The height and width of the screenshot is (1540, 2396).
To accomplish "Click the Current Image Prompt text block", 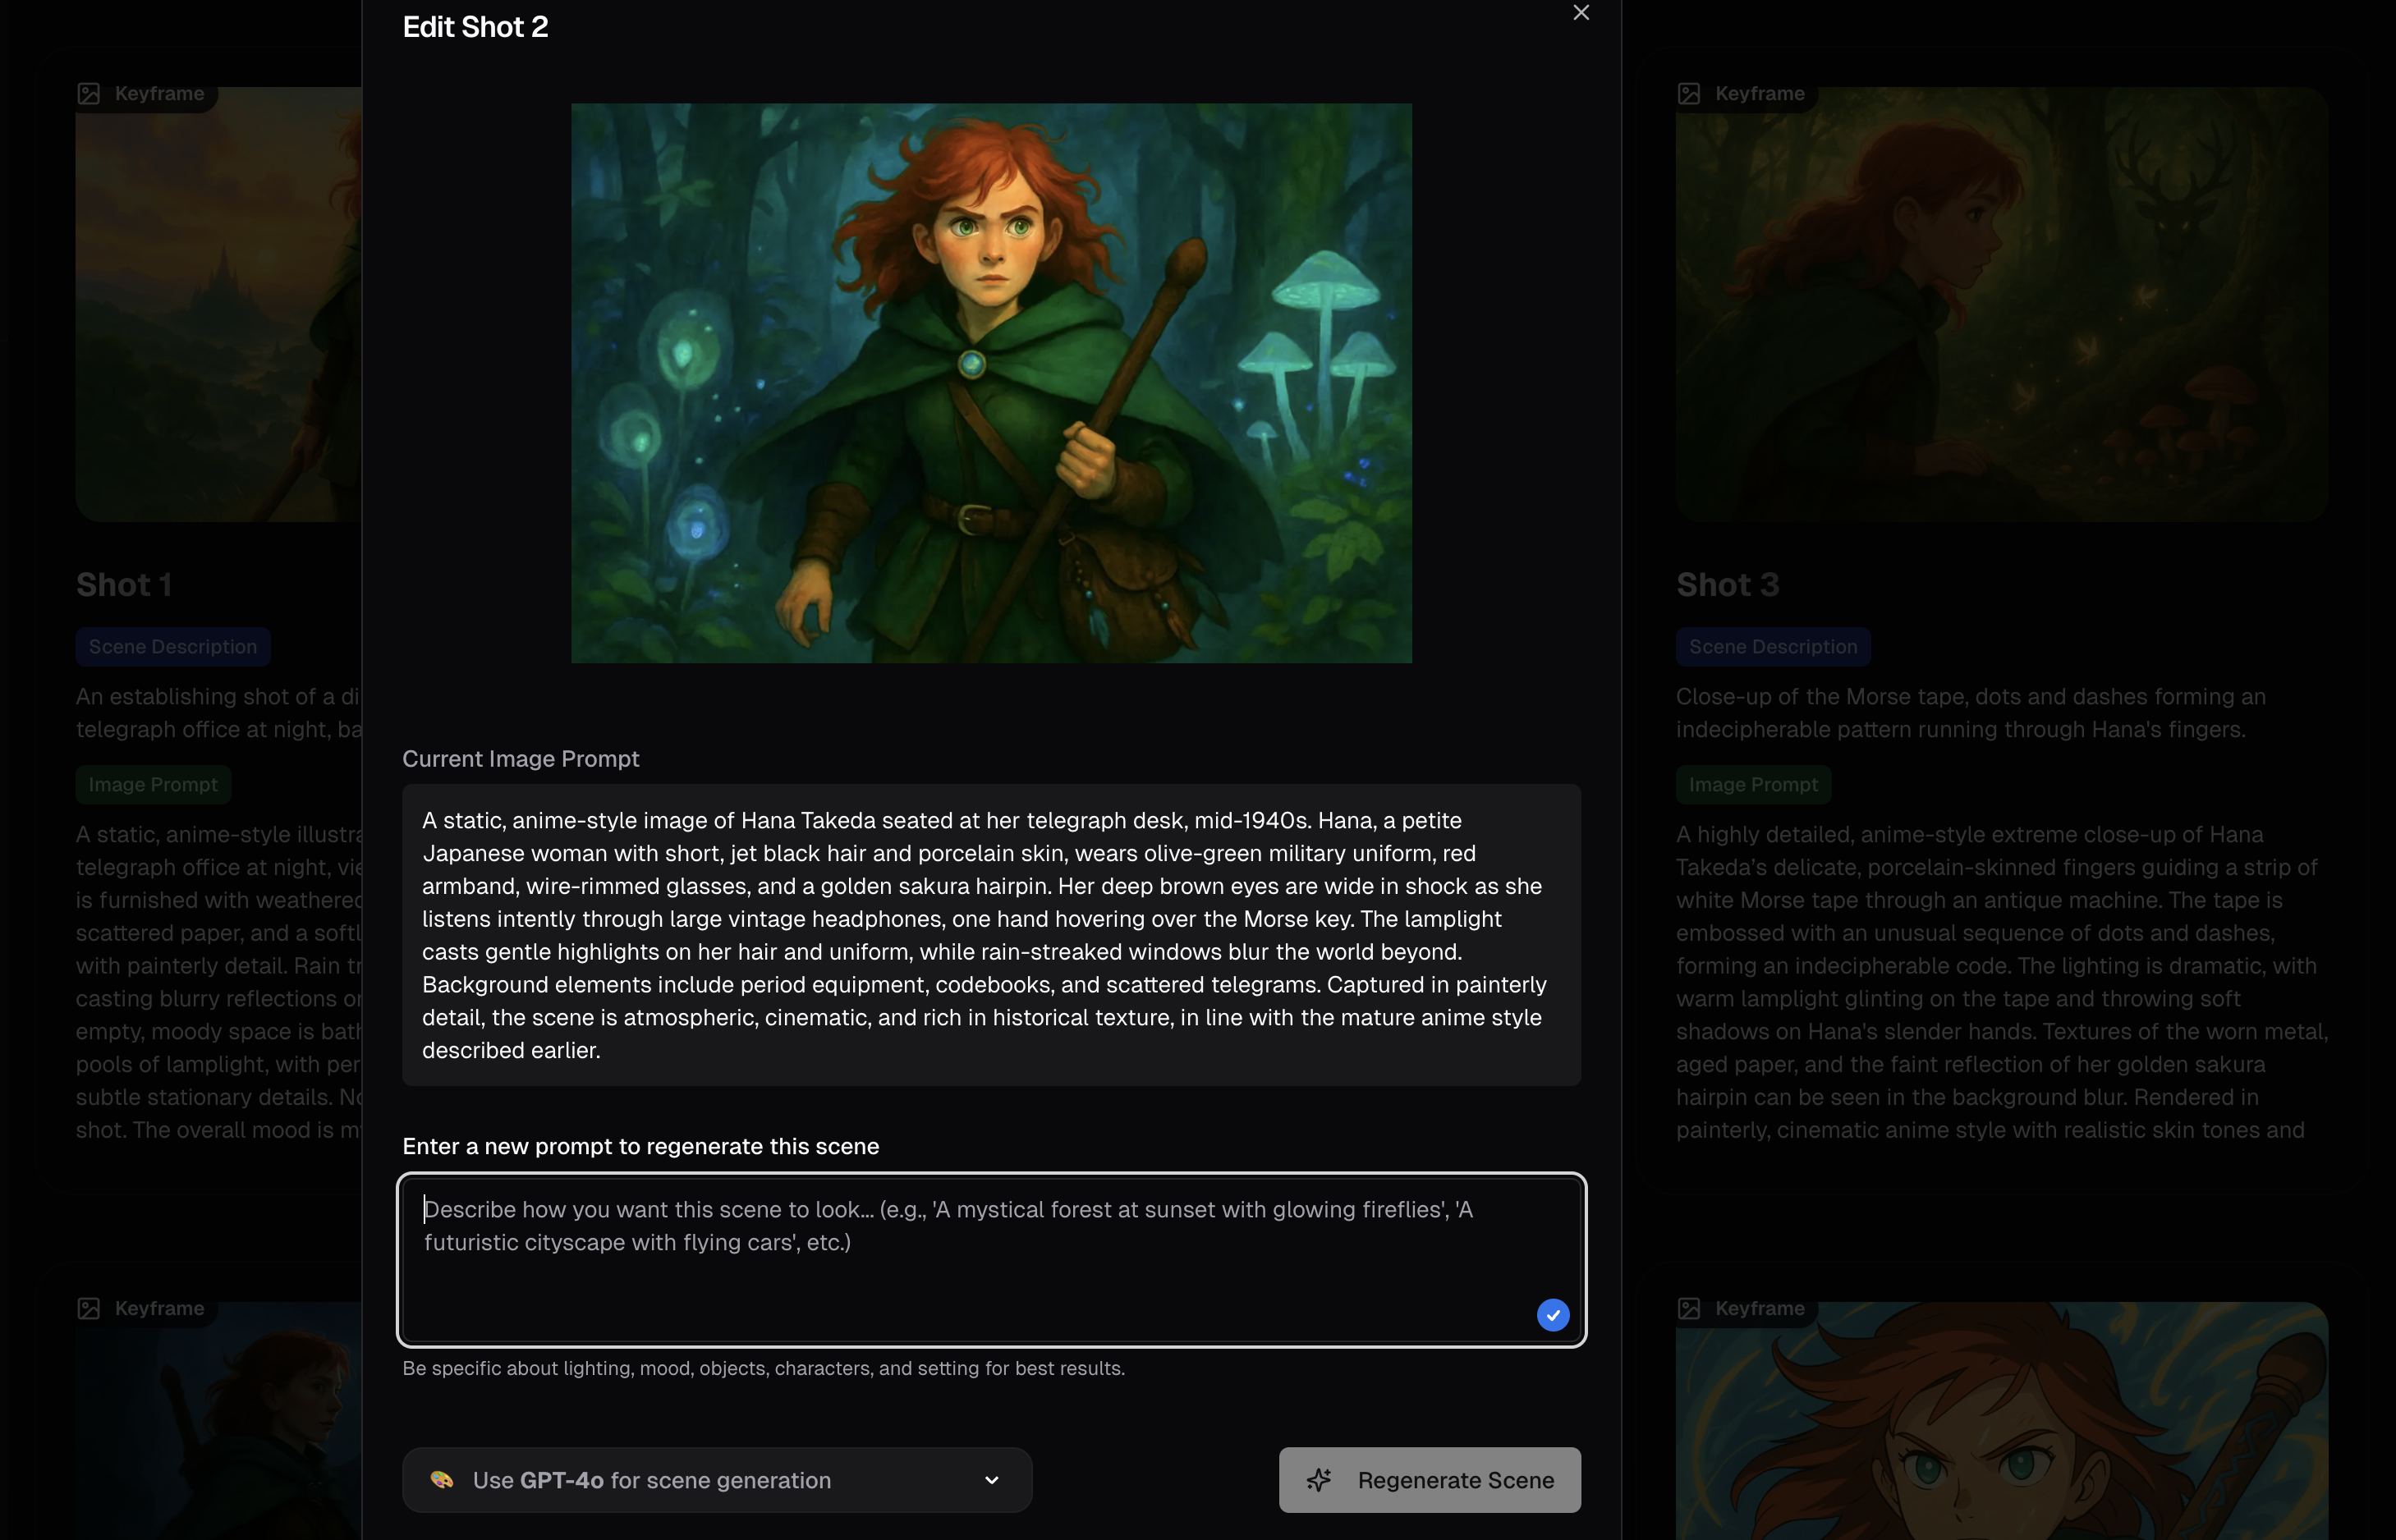I will pyautogui.click(x=991, y=935).
